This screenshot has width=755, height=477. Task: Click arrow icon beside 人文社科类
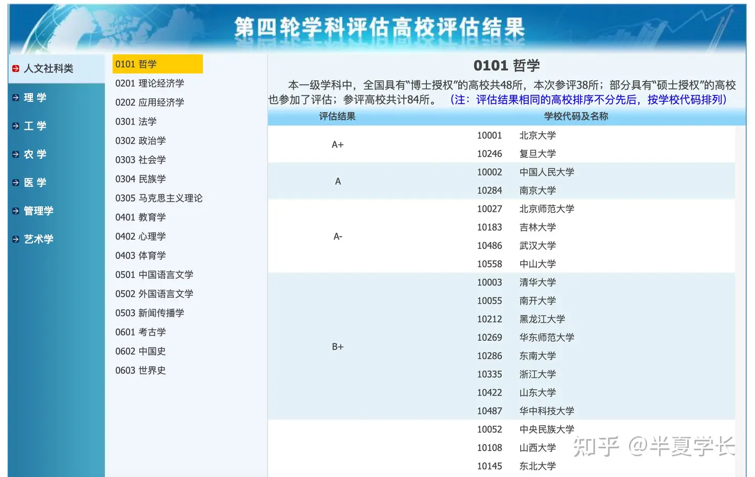tap(16, 69)
